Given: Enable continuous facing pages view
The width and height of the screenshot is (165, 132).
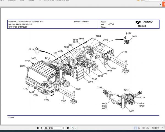Looking at the screenshot, I should pyautogui.click(x=148, y=128).
